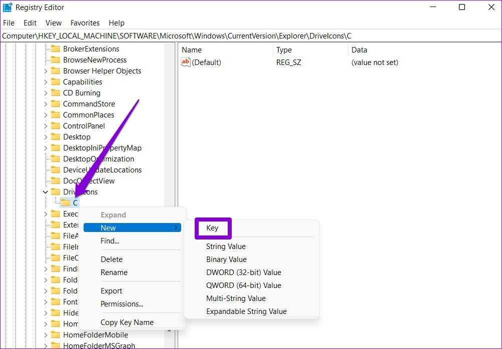Click the REG_SZ type cell

click(x=289, y=62)
